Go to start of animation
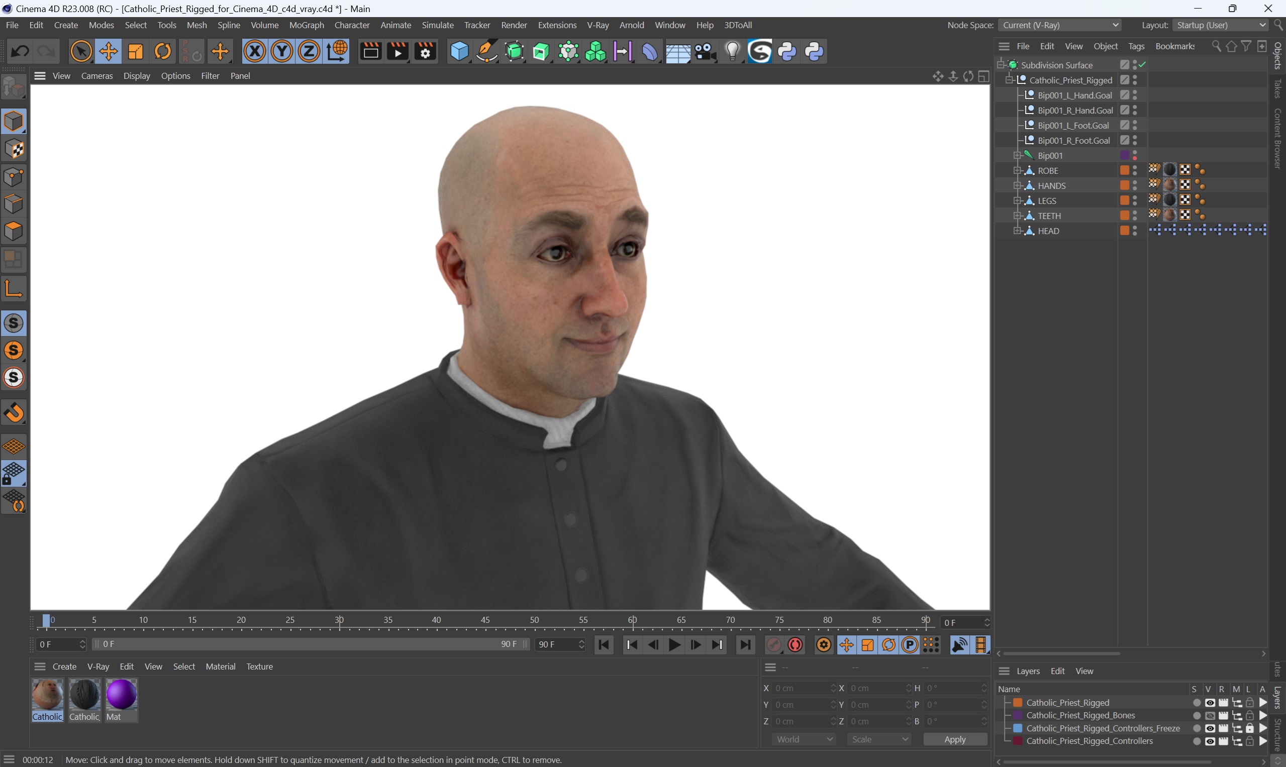This screenshot has width=1286, height=767. (x=604, y=645)
